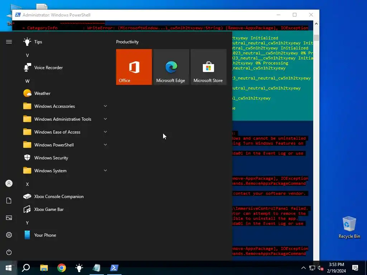Screen dimensions: 367x275
Task: Click the PowerShell scrollbar up arrow
Action: coord(316,24)
